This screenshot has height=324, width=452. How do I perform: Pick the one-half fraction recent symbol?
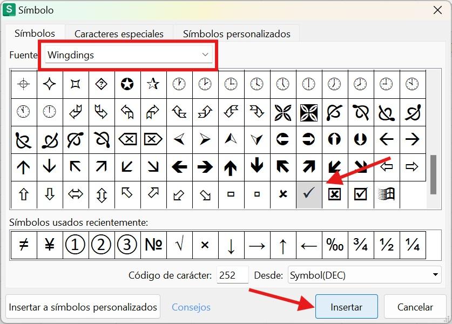click(x=387, y=245)
